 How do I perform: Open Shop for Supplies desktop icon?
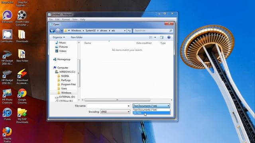pyautogui.click(x=22, y=4)
